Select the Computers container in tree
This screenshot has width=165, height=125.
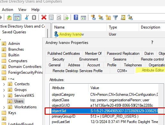[x=18, y=61]
